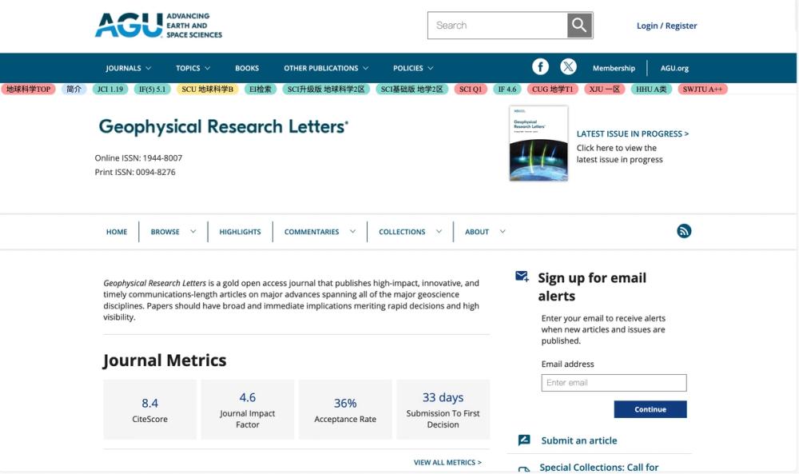Click the Submit an article pencil icon
799x474 pixels.
click(x=524, y=440)
